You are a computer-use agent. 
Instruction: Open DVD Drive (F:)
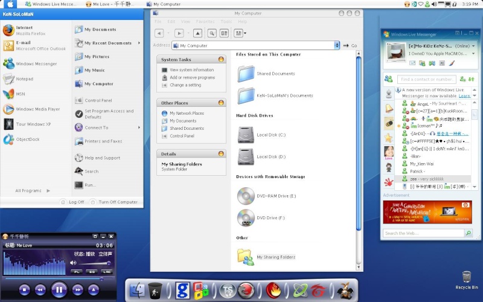[261, 217]
